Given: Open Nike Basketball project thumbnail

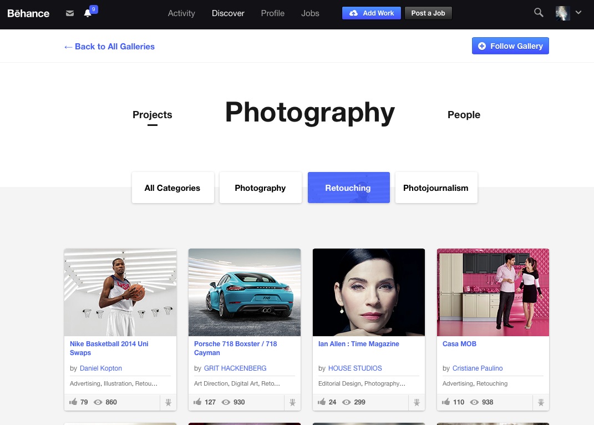Looking at the screenshot, I should (120, 292).
